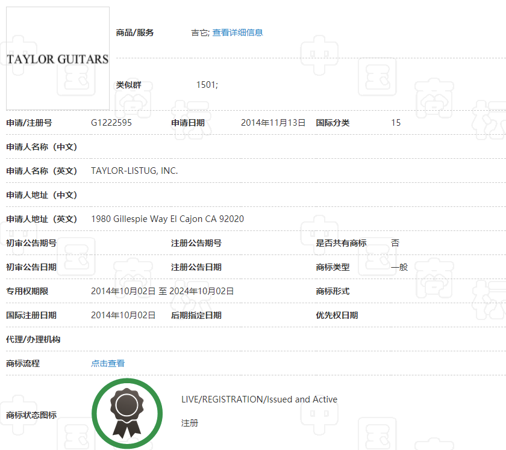Select the 商标状态图标 label
This screenshot has height=450, width=506.
(x=31, y=415)
